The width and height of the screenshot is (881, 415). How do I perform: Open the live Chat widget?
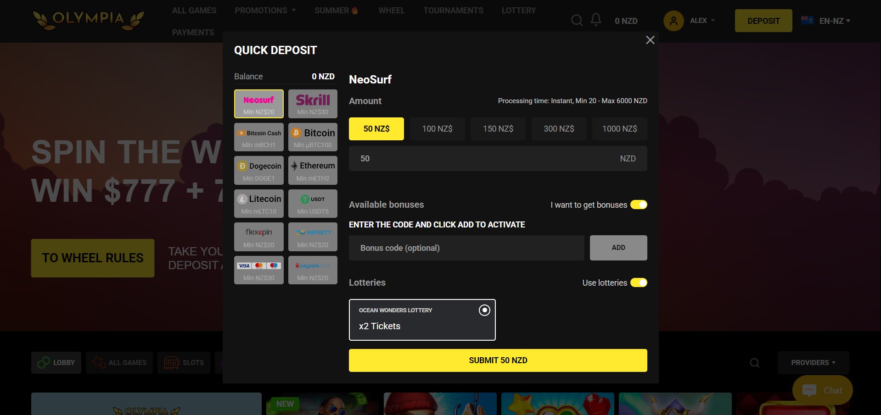(822, 390)
